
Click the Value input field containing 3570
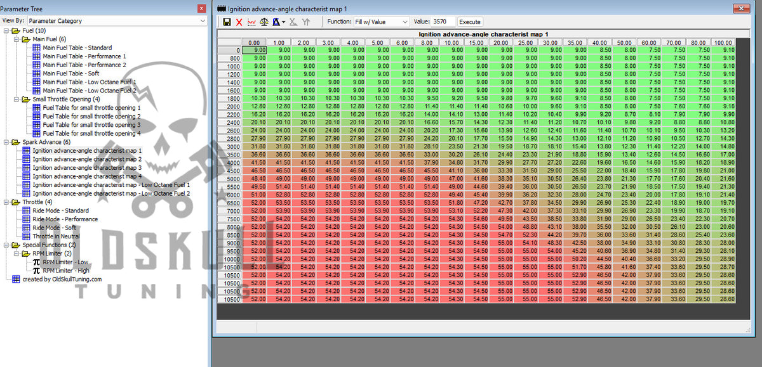[443, 22]
